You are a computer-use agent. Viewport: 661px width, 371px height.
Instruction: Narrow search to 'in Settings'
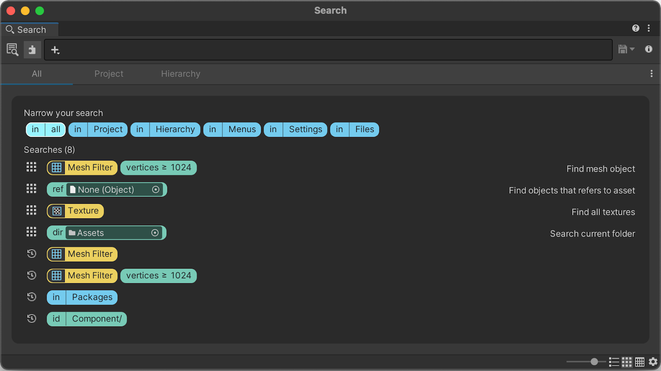point(295,130)
